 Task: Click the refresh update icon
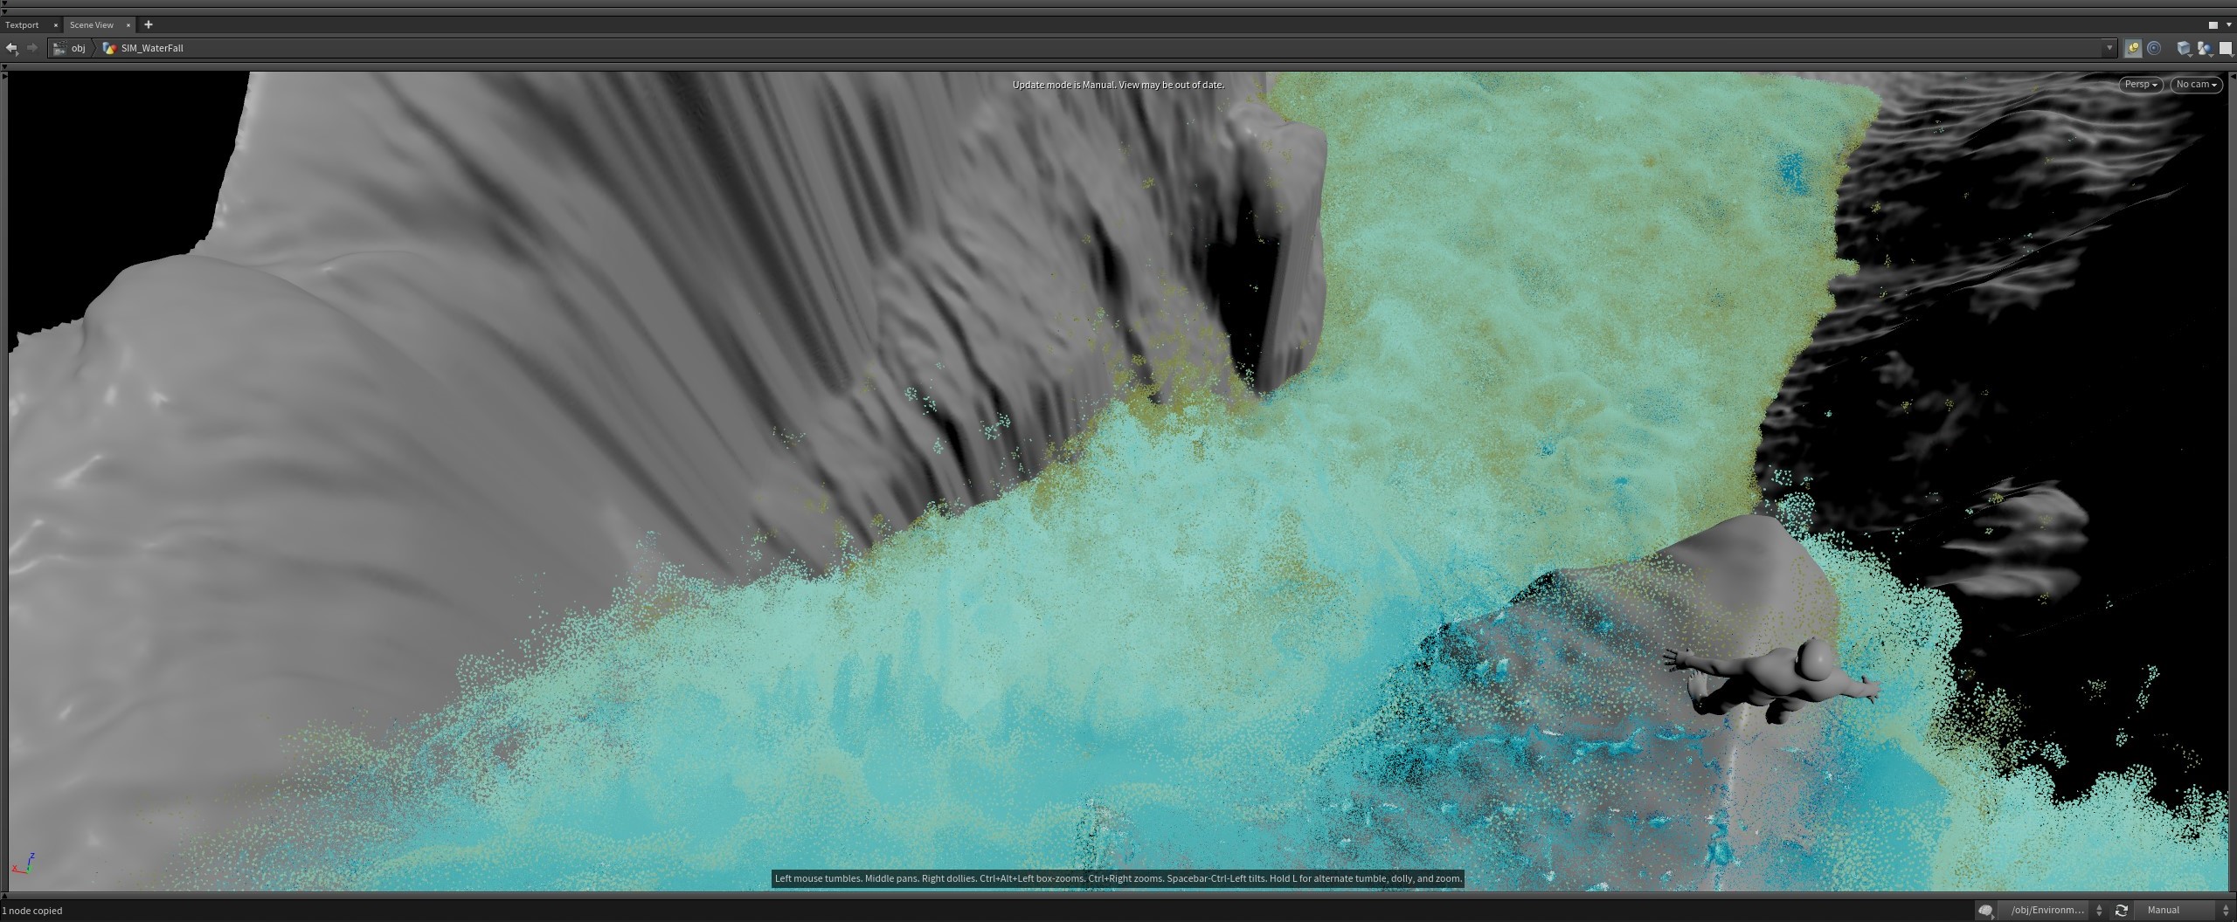tap(2121, 910)
